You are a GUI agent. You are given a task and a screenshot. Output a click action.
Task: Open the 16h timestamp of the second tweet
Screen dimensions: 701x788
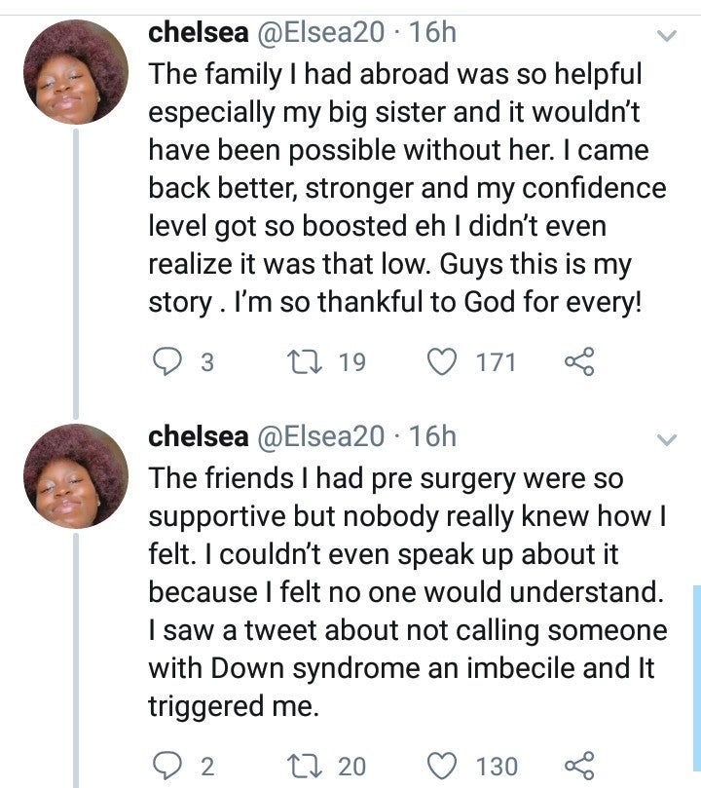coord(434,436)
